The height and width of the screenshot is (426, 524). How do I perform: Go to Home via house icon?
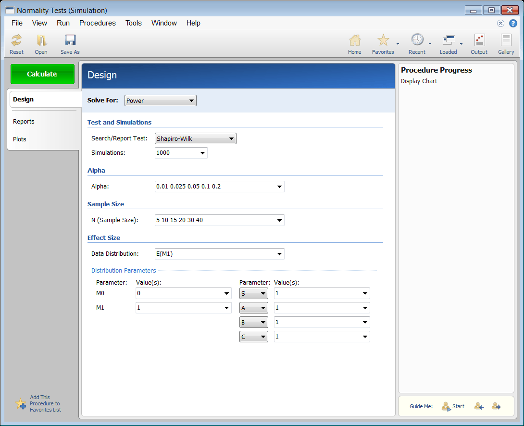(x=355, y=40)
